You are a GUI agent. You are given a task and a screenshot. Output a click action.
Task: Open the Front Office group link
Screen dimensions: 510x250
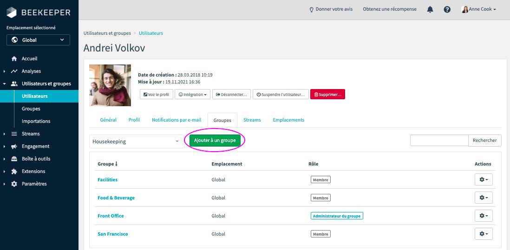click(111, 216)
